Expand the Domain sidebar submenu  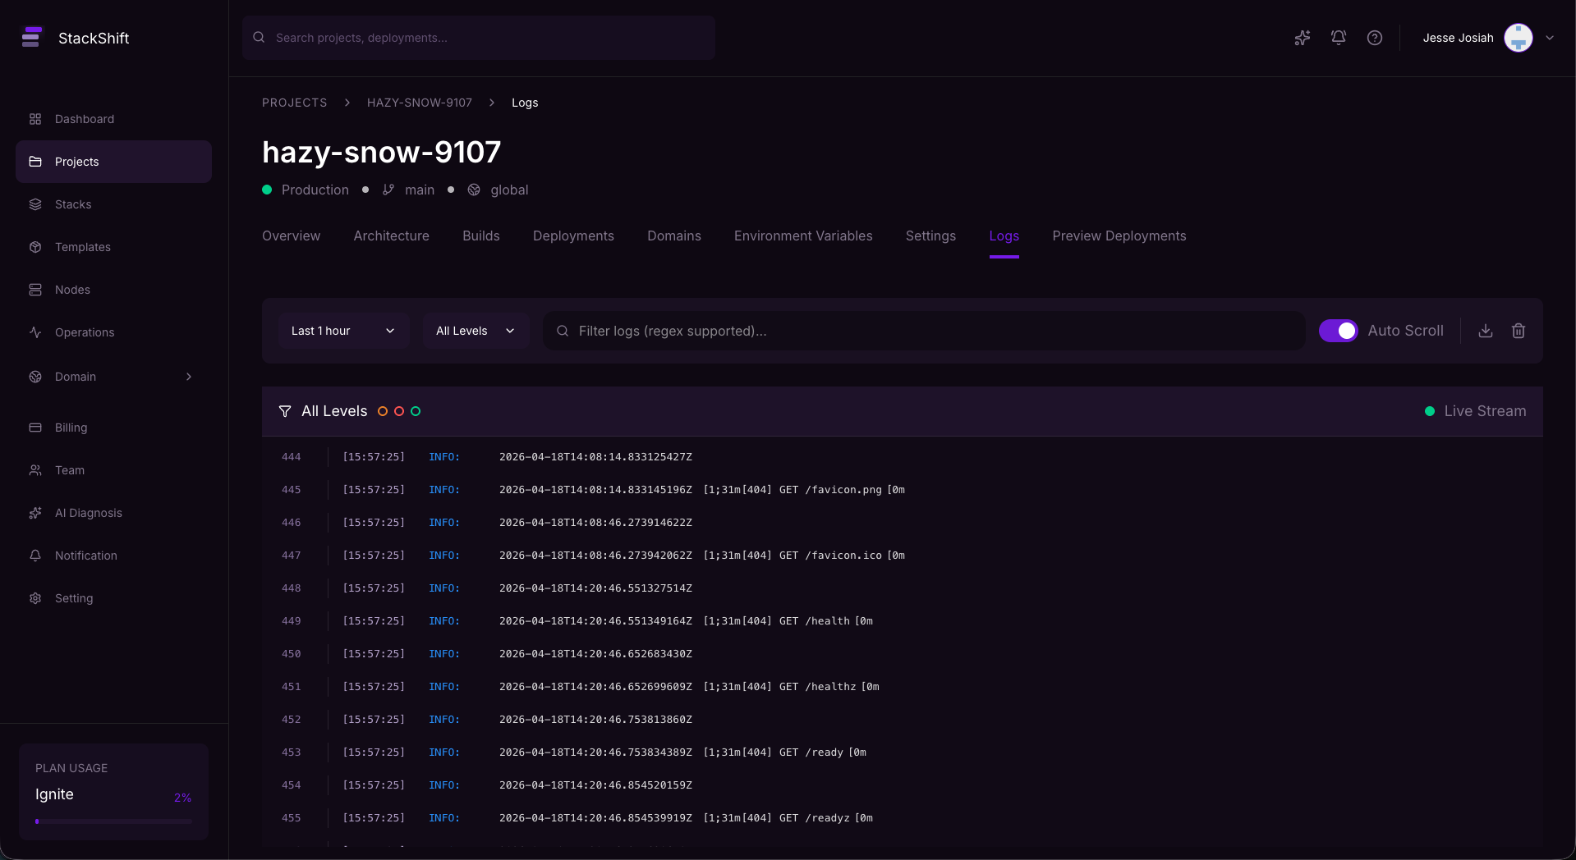coord(189,377)
